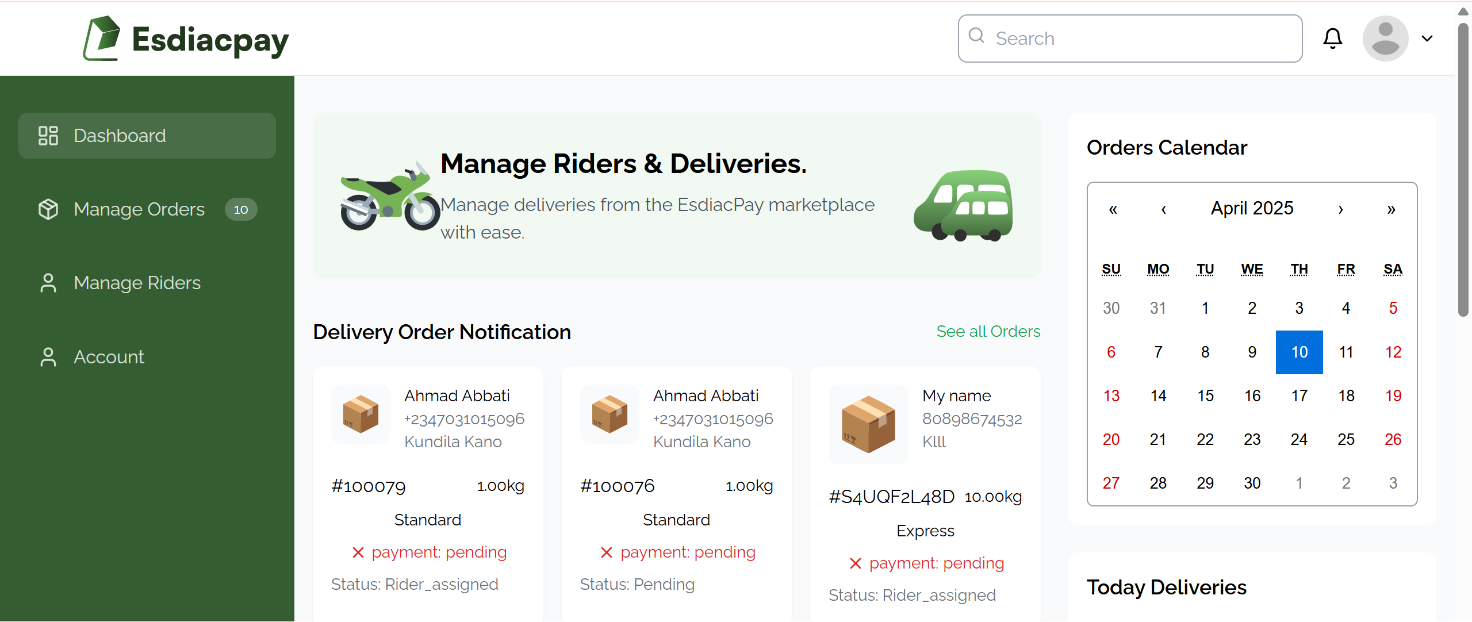
Task: Expand the profile dropdown chevron
Action: coord(1427,39)
